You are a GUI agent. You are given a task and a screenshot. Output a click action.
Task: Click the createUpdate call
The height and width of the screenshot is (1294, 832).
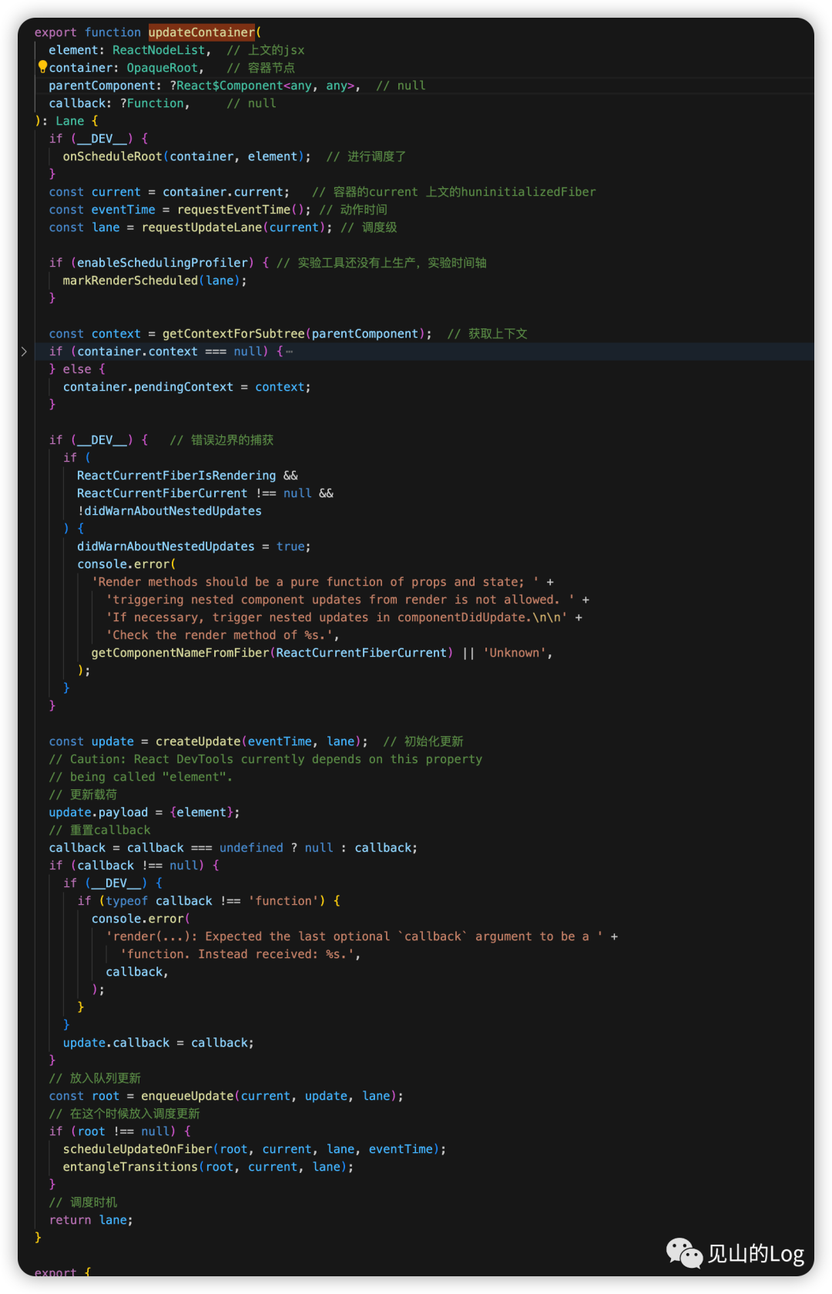point(198,741)
